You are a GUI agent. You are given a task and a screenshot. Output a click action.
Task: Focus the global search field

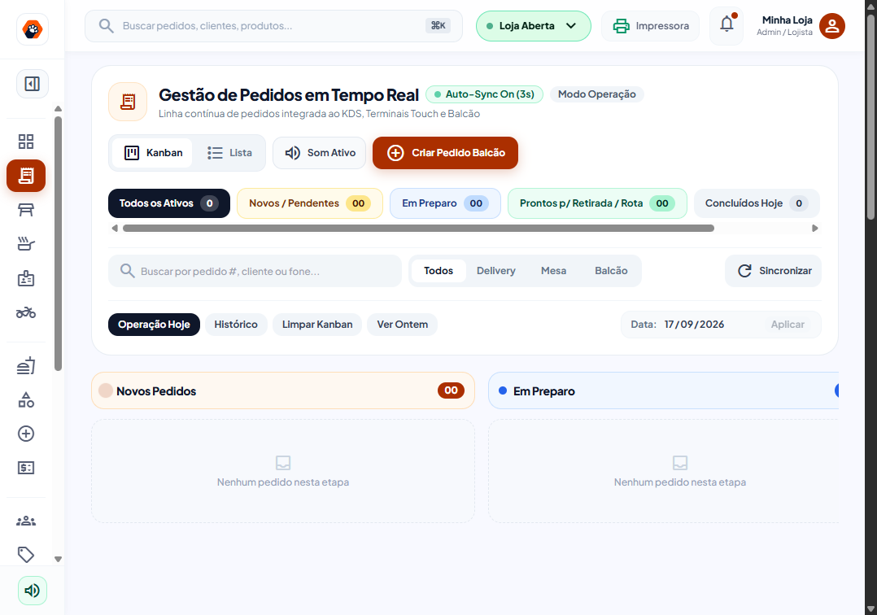(x=273, y=26)
